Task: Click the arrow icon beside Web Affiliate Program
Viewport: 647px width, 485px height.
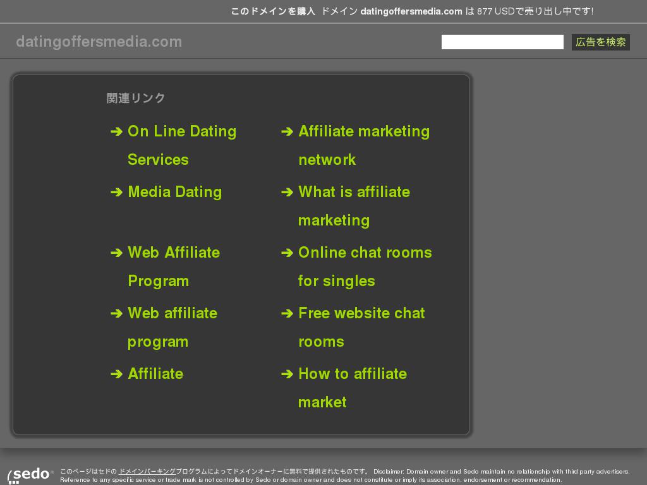Action: coord(117,253)
